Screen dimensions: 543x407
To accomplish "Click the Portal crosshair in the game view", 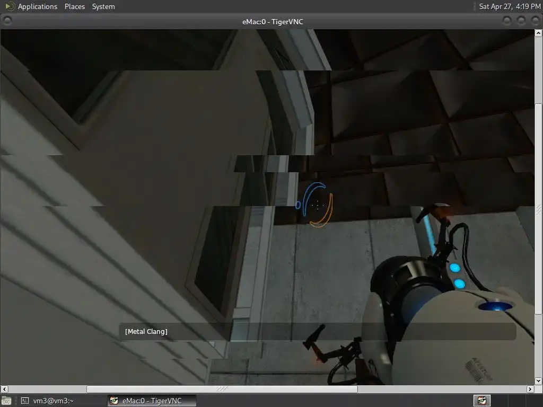I will pos(317,205).
